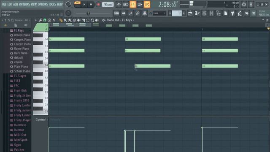Toggle the piano roll snap magnet

pyautogui.click(x=45, y=20)
